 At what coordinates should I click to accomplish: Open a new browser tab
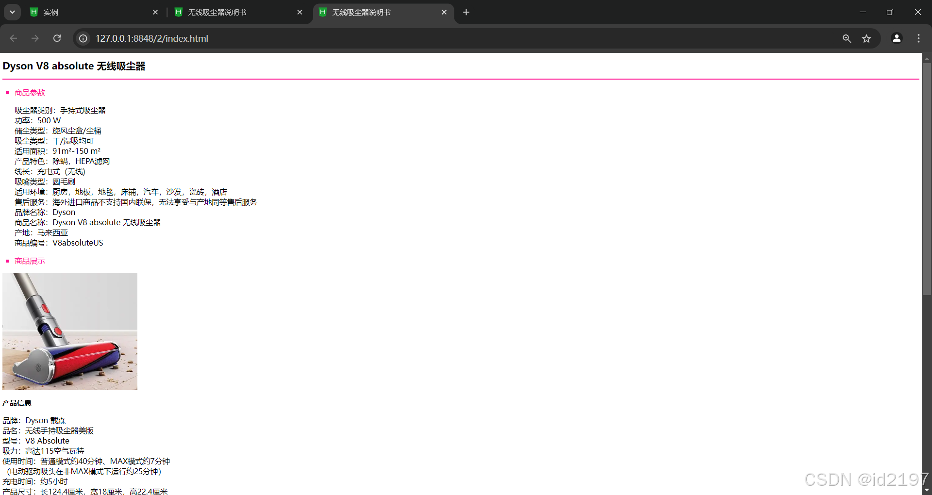tap(466, 12)
